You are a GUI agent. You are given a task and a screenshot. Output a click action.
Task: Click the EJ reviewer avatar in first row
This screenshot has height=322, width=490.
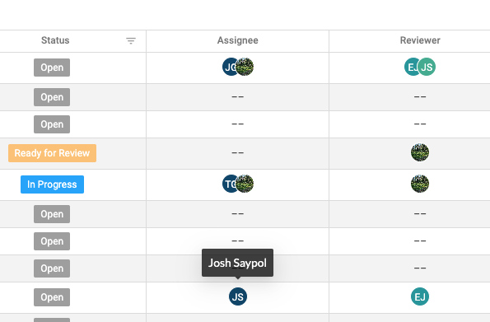411,67
